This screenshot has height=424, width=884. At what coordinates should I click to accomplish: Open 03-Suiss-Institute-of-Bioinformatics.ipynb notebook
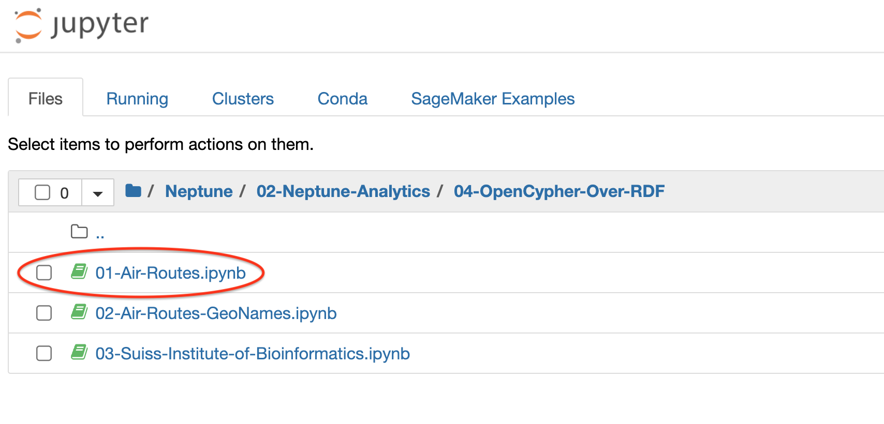point(253,354)
